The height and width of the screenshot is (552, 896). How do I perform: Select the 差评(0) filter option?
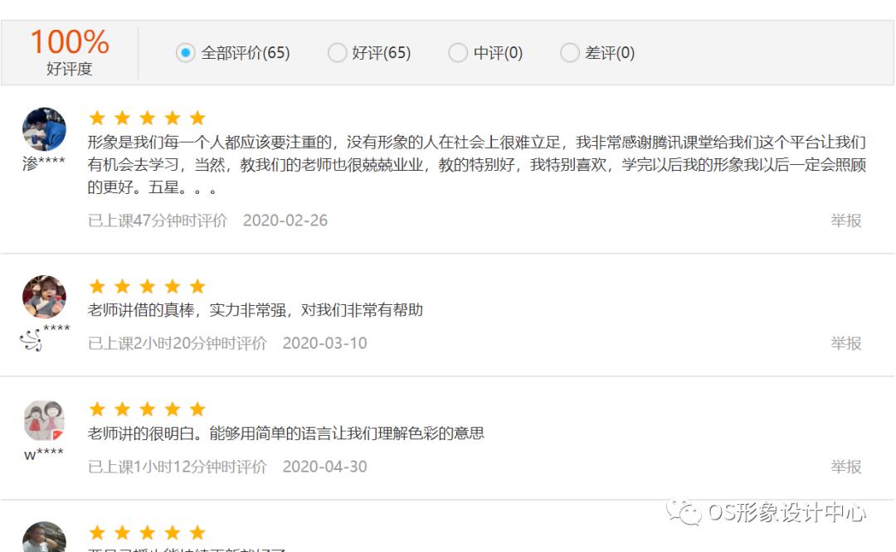[x=599, y=52]
